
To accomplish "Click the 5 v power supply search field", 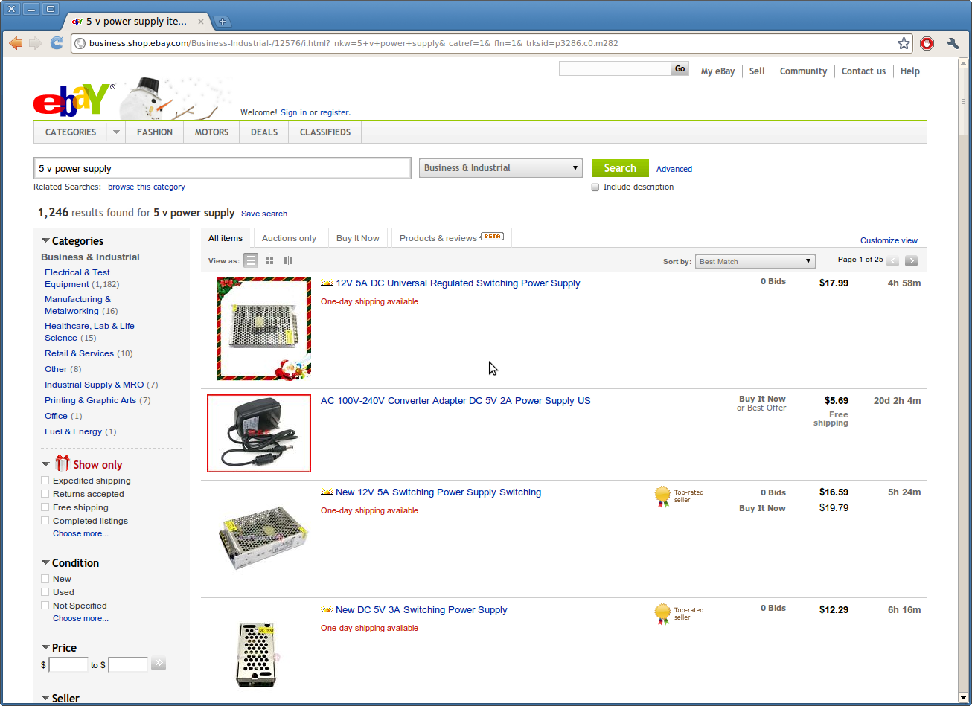I will point(222,168).
